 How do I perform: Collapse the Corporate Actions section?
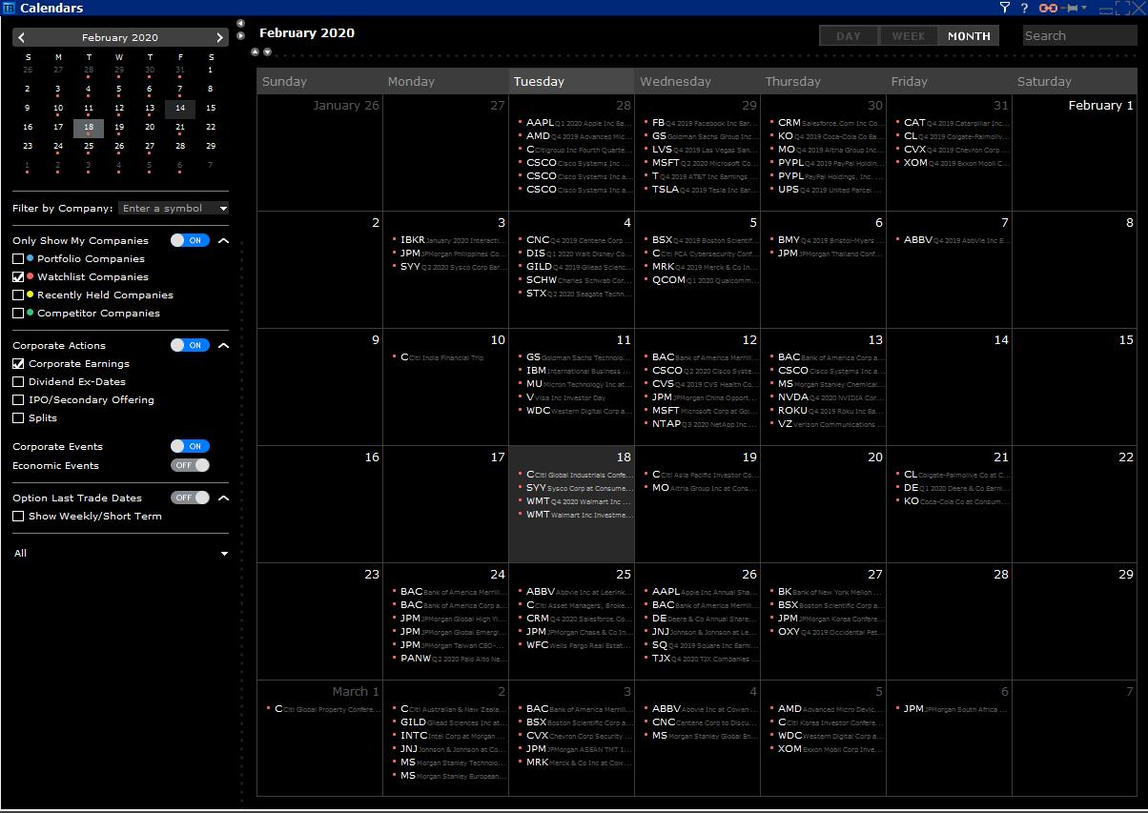(223, 346)
